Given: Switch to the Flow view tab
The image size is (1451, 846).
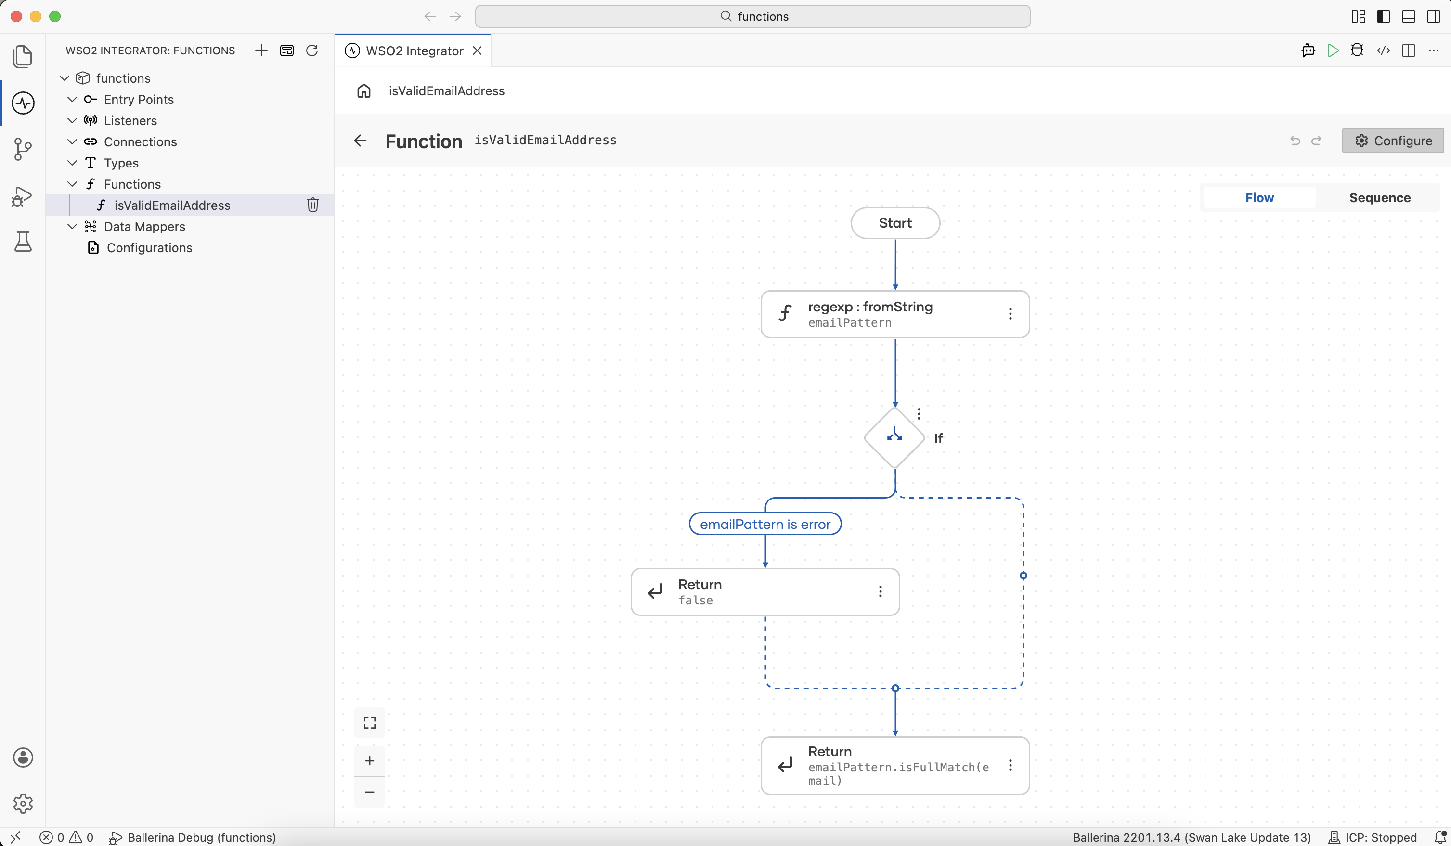Looking at the screenshot, I should (x=1259, y=197).
